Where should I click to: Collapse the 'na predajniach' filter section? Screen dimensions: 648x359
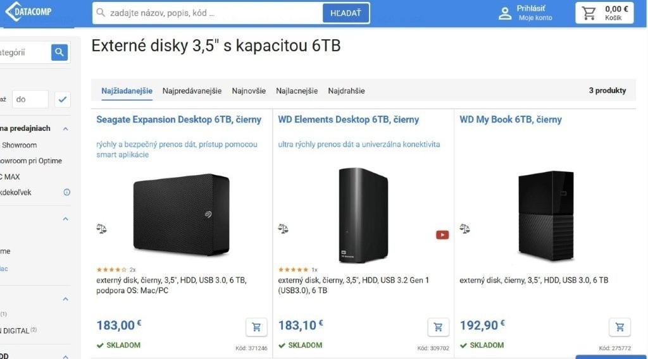[x=65, y=128]
